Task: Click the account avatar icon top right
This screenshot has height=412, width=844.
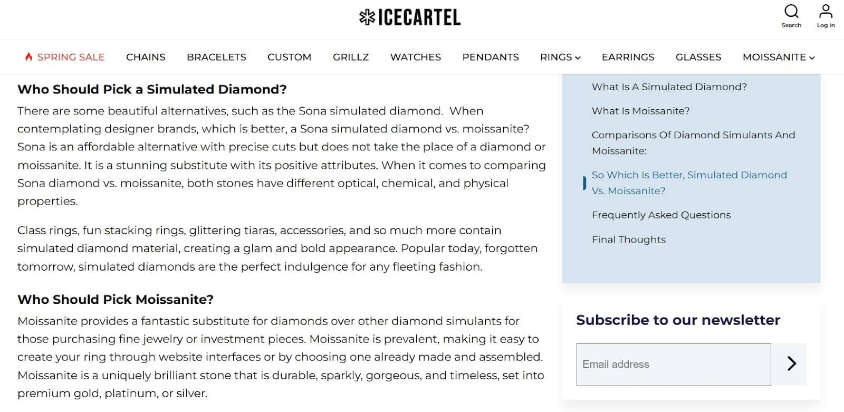Action: click(826, 12)
